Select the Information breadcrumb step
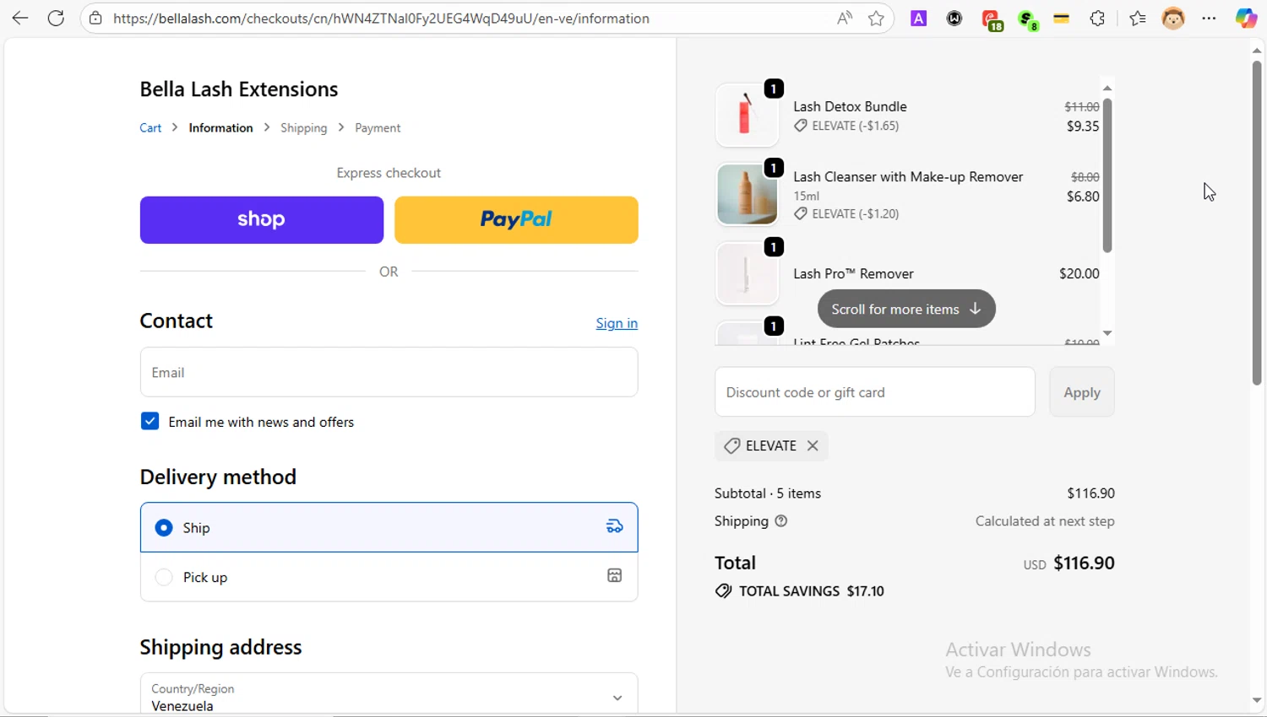This screenshot has height=717, width=1267. (x=220, y=127)
